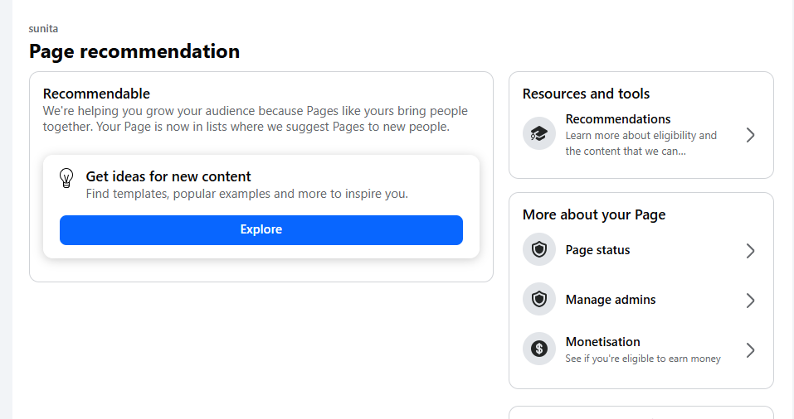Open the Recommendations resource label
The width and height of the screenshot is (794, 419).
pyautogui.click(x=617, y=119)
